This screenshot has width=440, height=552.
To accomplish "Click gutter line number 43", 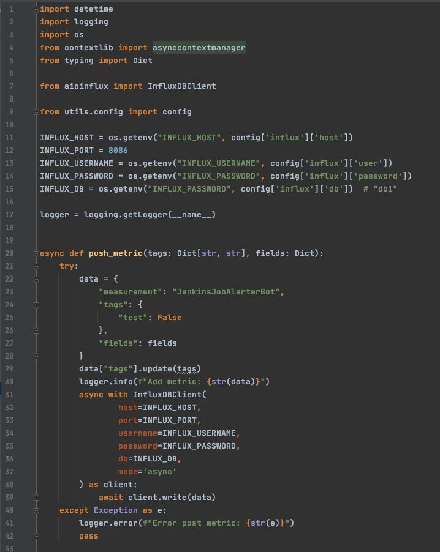I will point(9,548).
